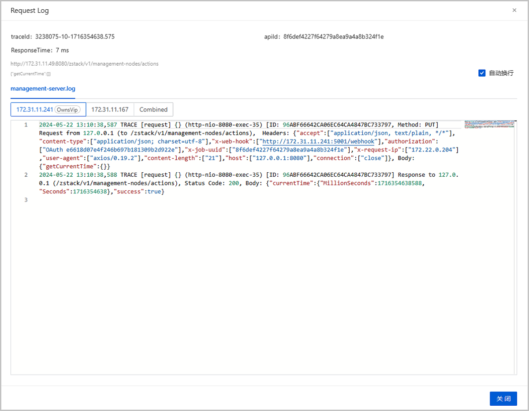Open the webhook URL link in log

pyautogui.click(x=318, y=141)
